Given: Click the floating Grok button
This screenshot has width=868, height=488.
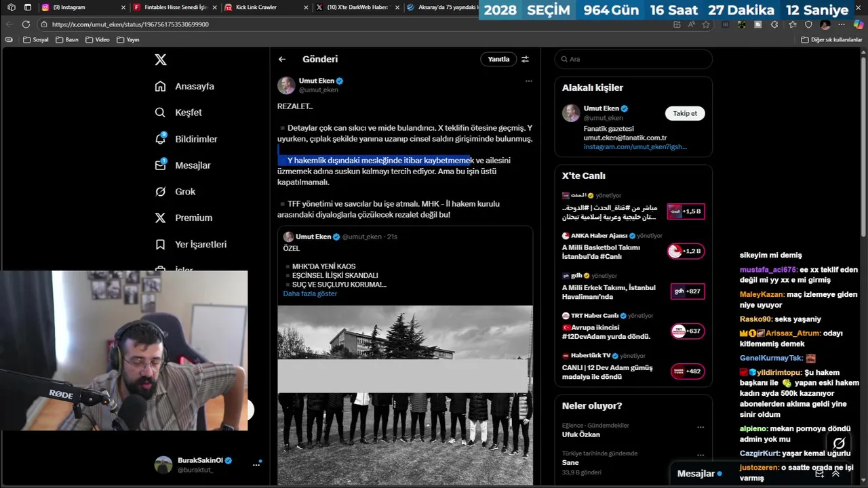Looking at the screenshot, I should click(x=839, y=444).
